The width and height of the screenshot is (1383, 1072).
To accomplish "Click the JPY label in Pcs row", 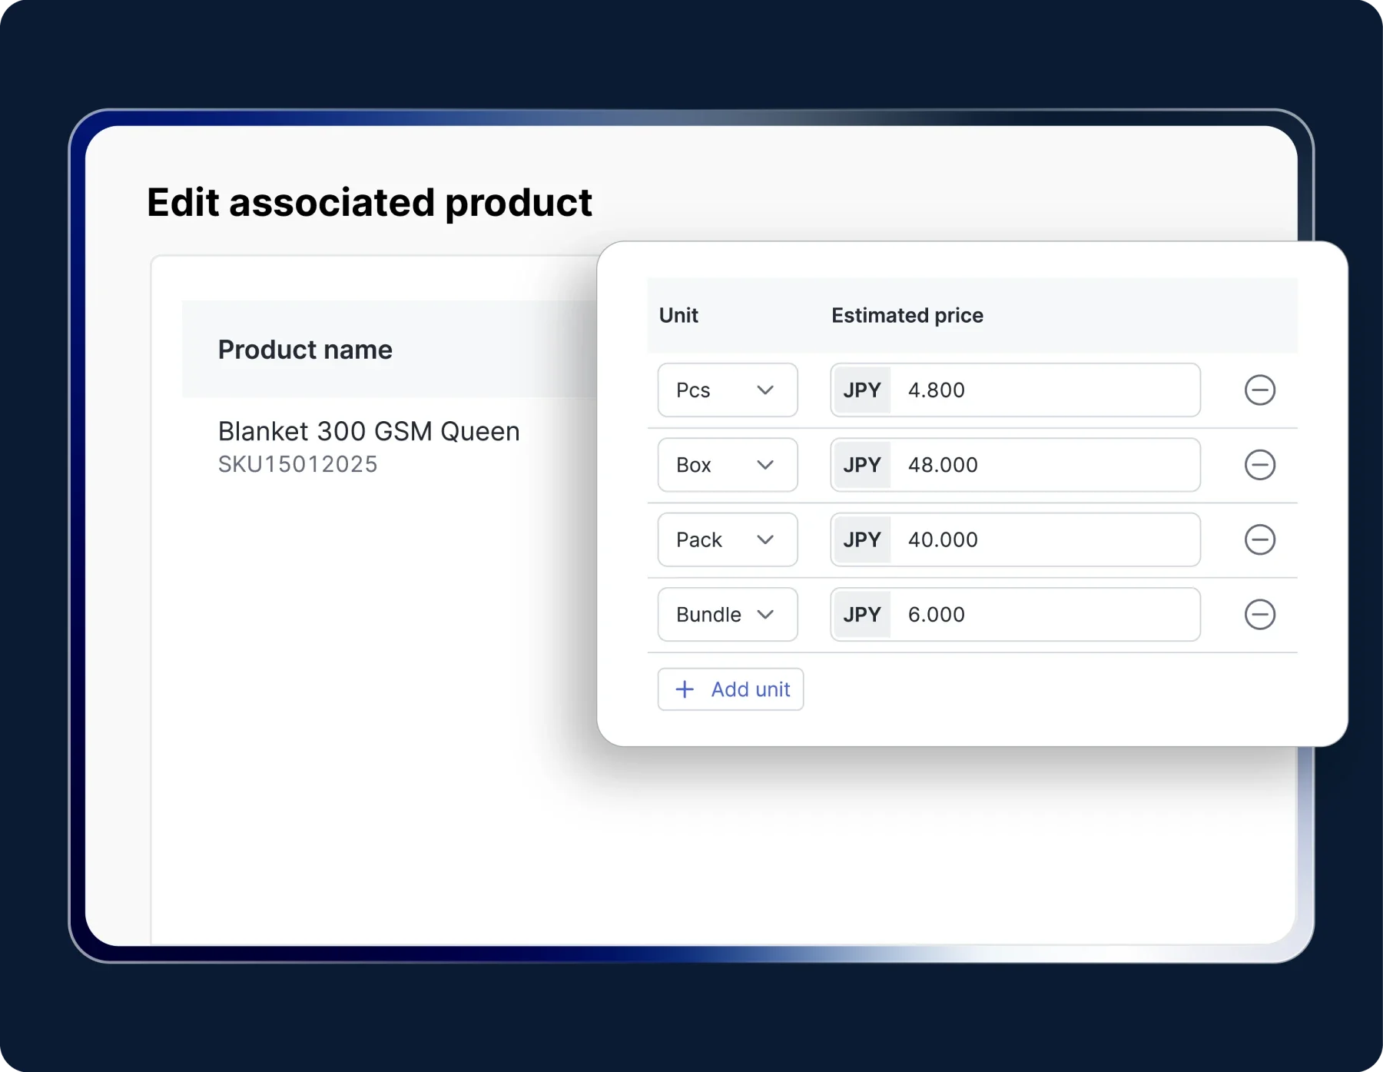I will pyautogui.click(x=861, y=390).
